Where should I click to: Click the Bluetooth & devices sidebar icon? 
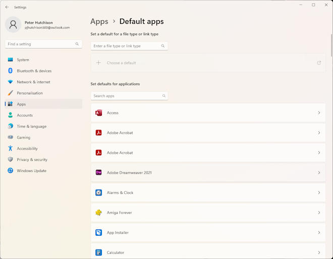click(x=11, y=71)
